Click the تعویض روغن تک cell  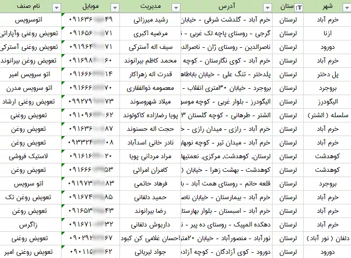[31, 197]
